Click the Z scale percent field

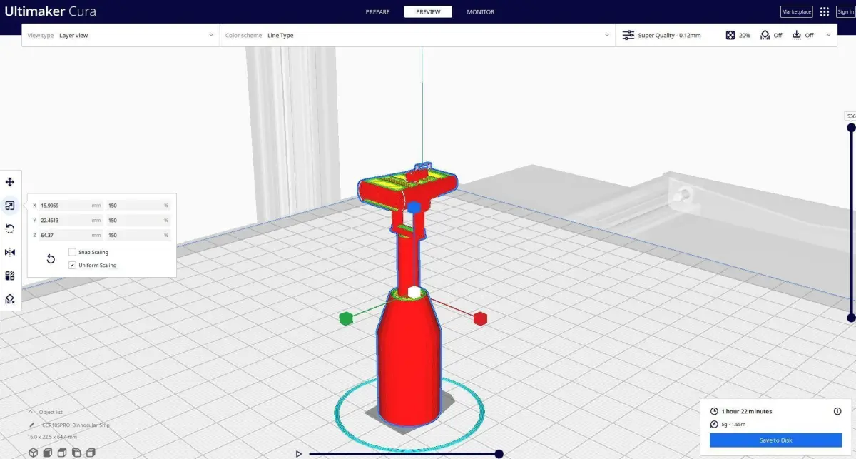[138, 235]
